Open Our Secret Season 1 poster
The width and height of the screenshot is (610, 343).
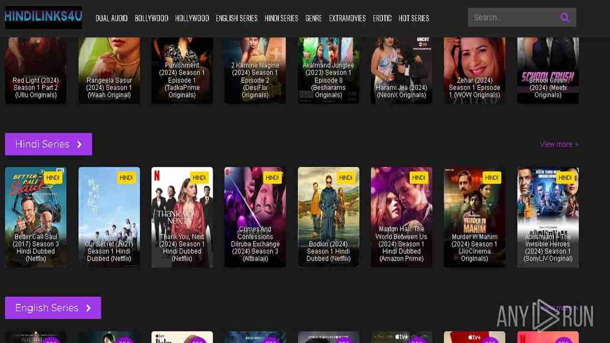tap(109, 217)
